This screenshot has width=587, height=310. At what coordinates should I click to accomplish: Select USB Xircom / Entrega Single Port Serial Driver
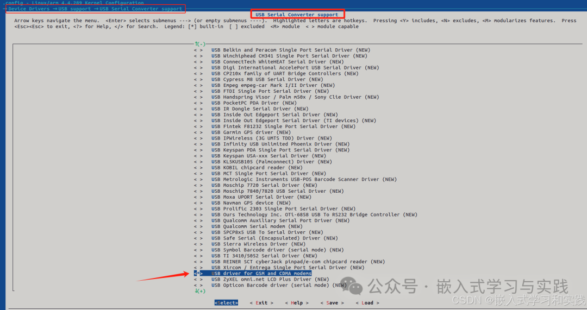279,267
